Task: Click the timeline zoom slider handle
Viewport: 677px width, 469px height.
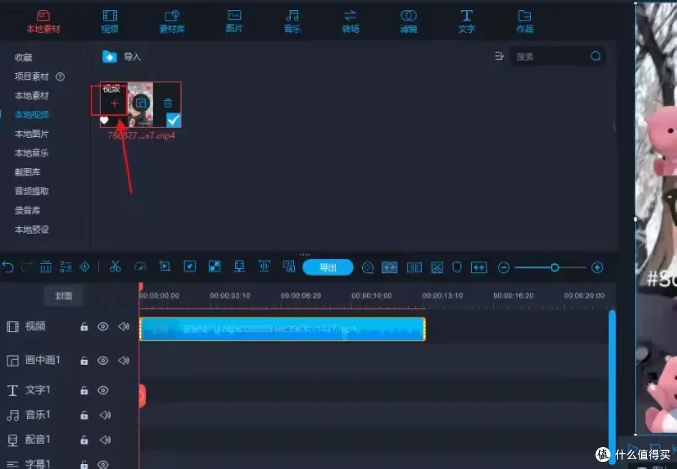Action: click(555, 268)
